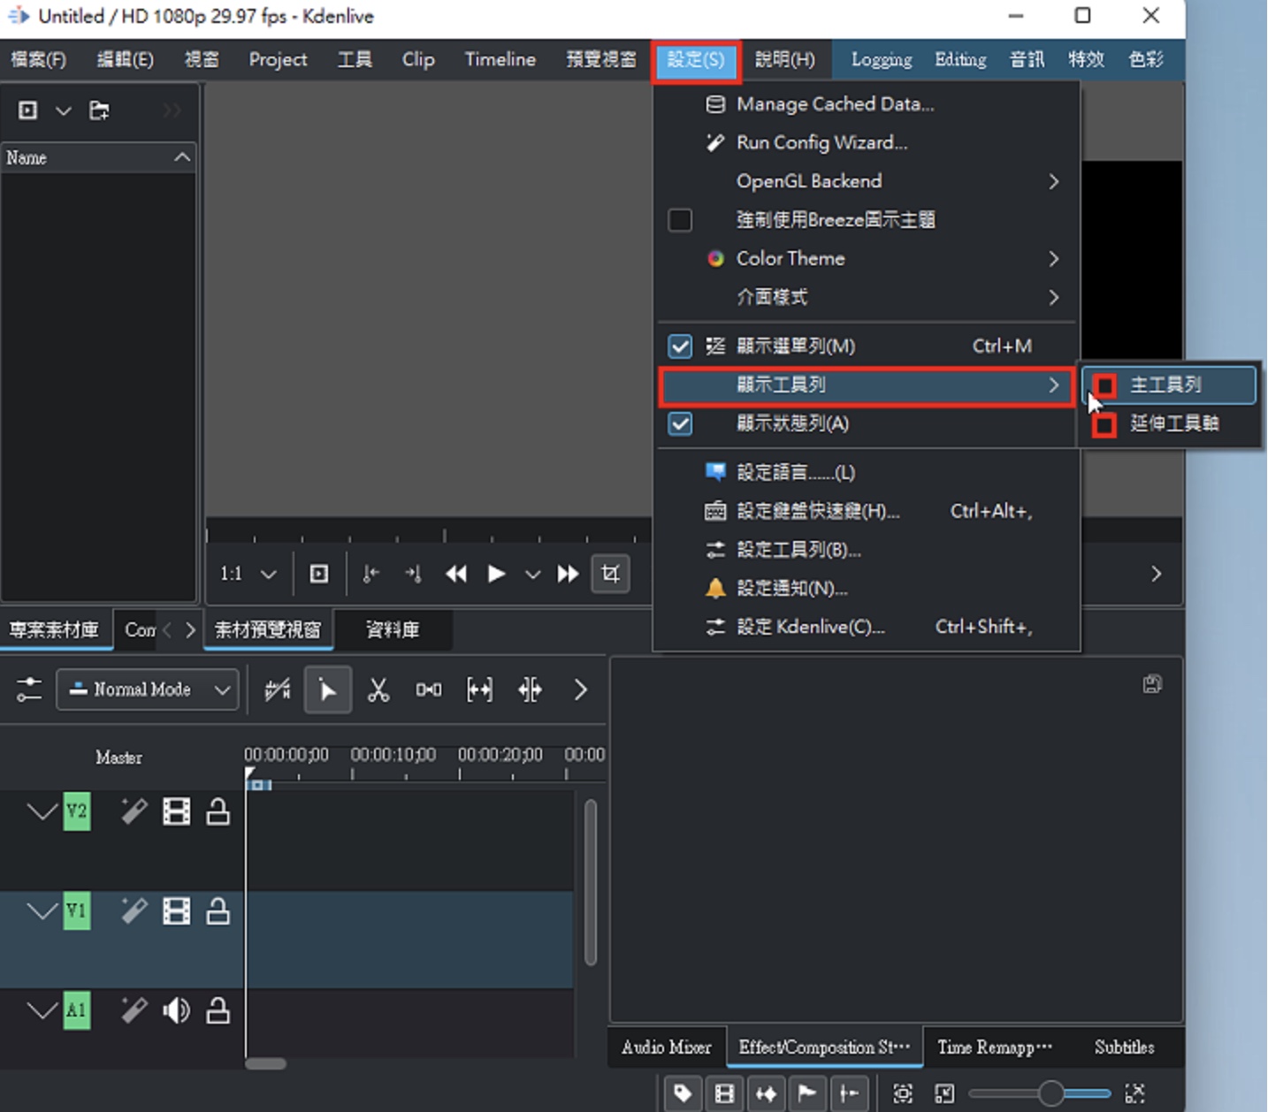Select the razor (scissors) tool
The width and height of the screenshot is (1268, 1112).
[378, 689]
